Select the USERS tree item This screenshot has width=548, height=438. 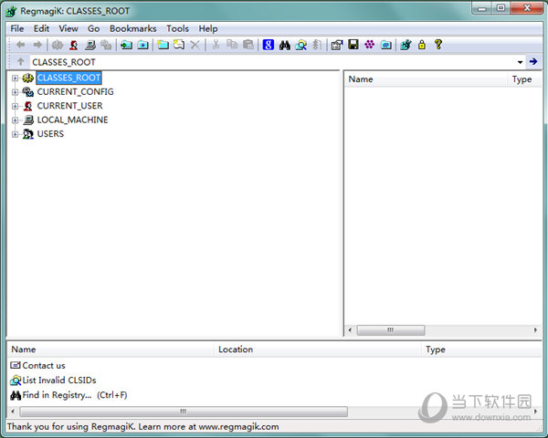click(50, 134)
